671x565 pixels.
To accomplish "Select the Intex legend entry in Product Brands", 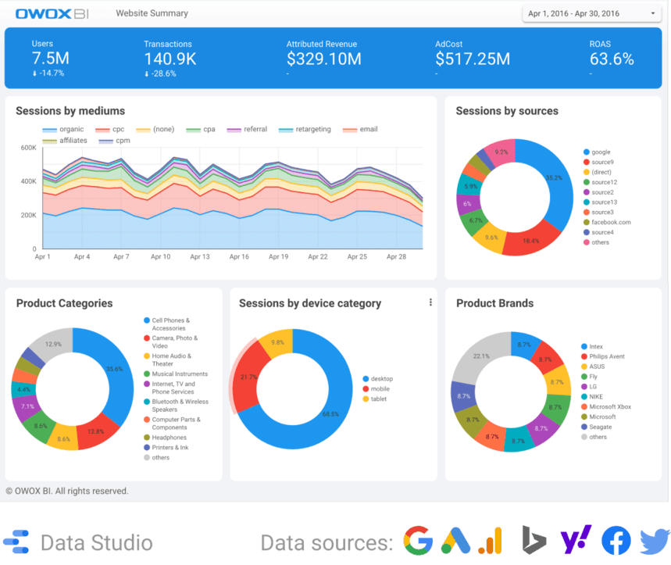I will [596, 346].
